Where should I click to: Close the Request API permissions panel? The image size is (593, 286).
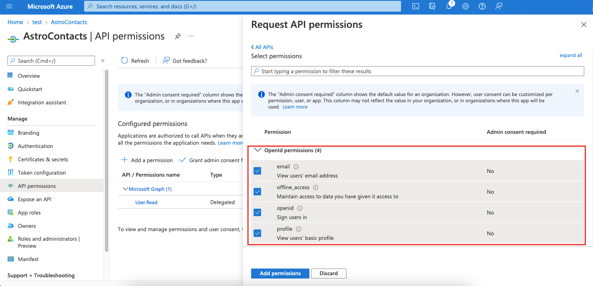pos(583,25)
